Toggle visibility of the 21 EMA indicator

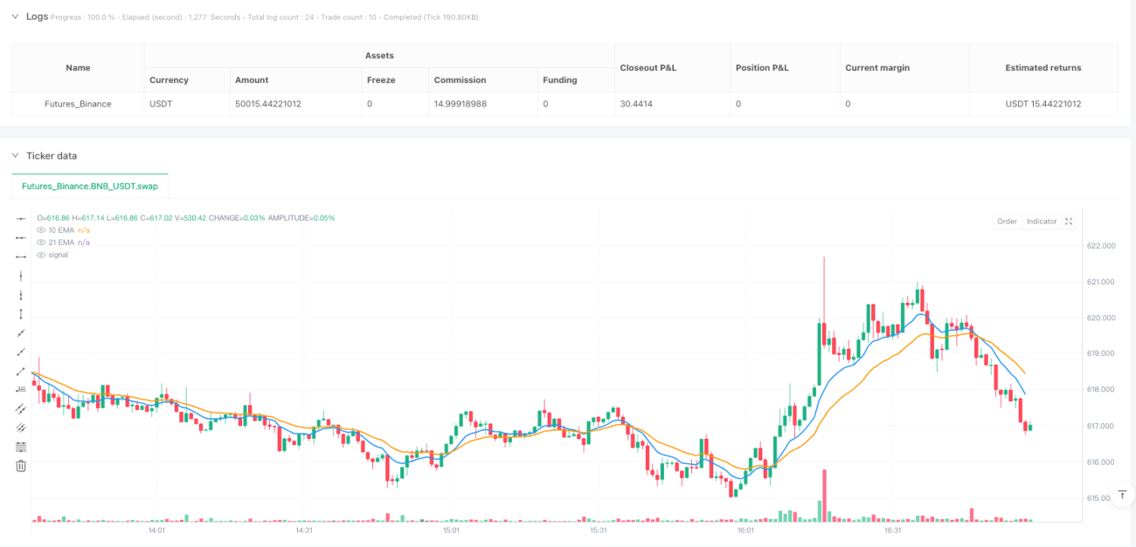tap(41, 242)
